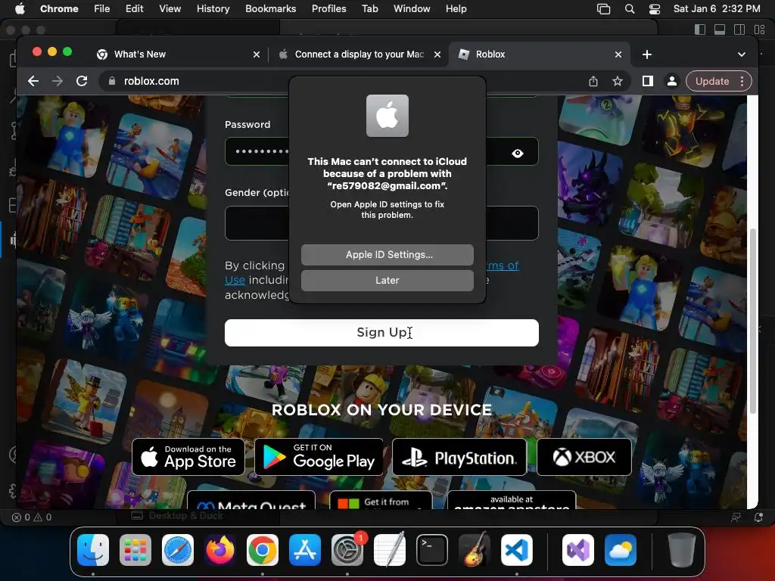This screenshot has width=775, height=581.
Task: Reload the Roblox page
Action: coord(82,81)
